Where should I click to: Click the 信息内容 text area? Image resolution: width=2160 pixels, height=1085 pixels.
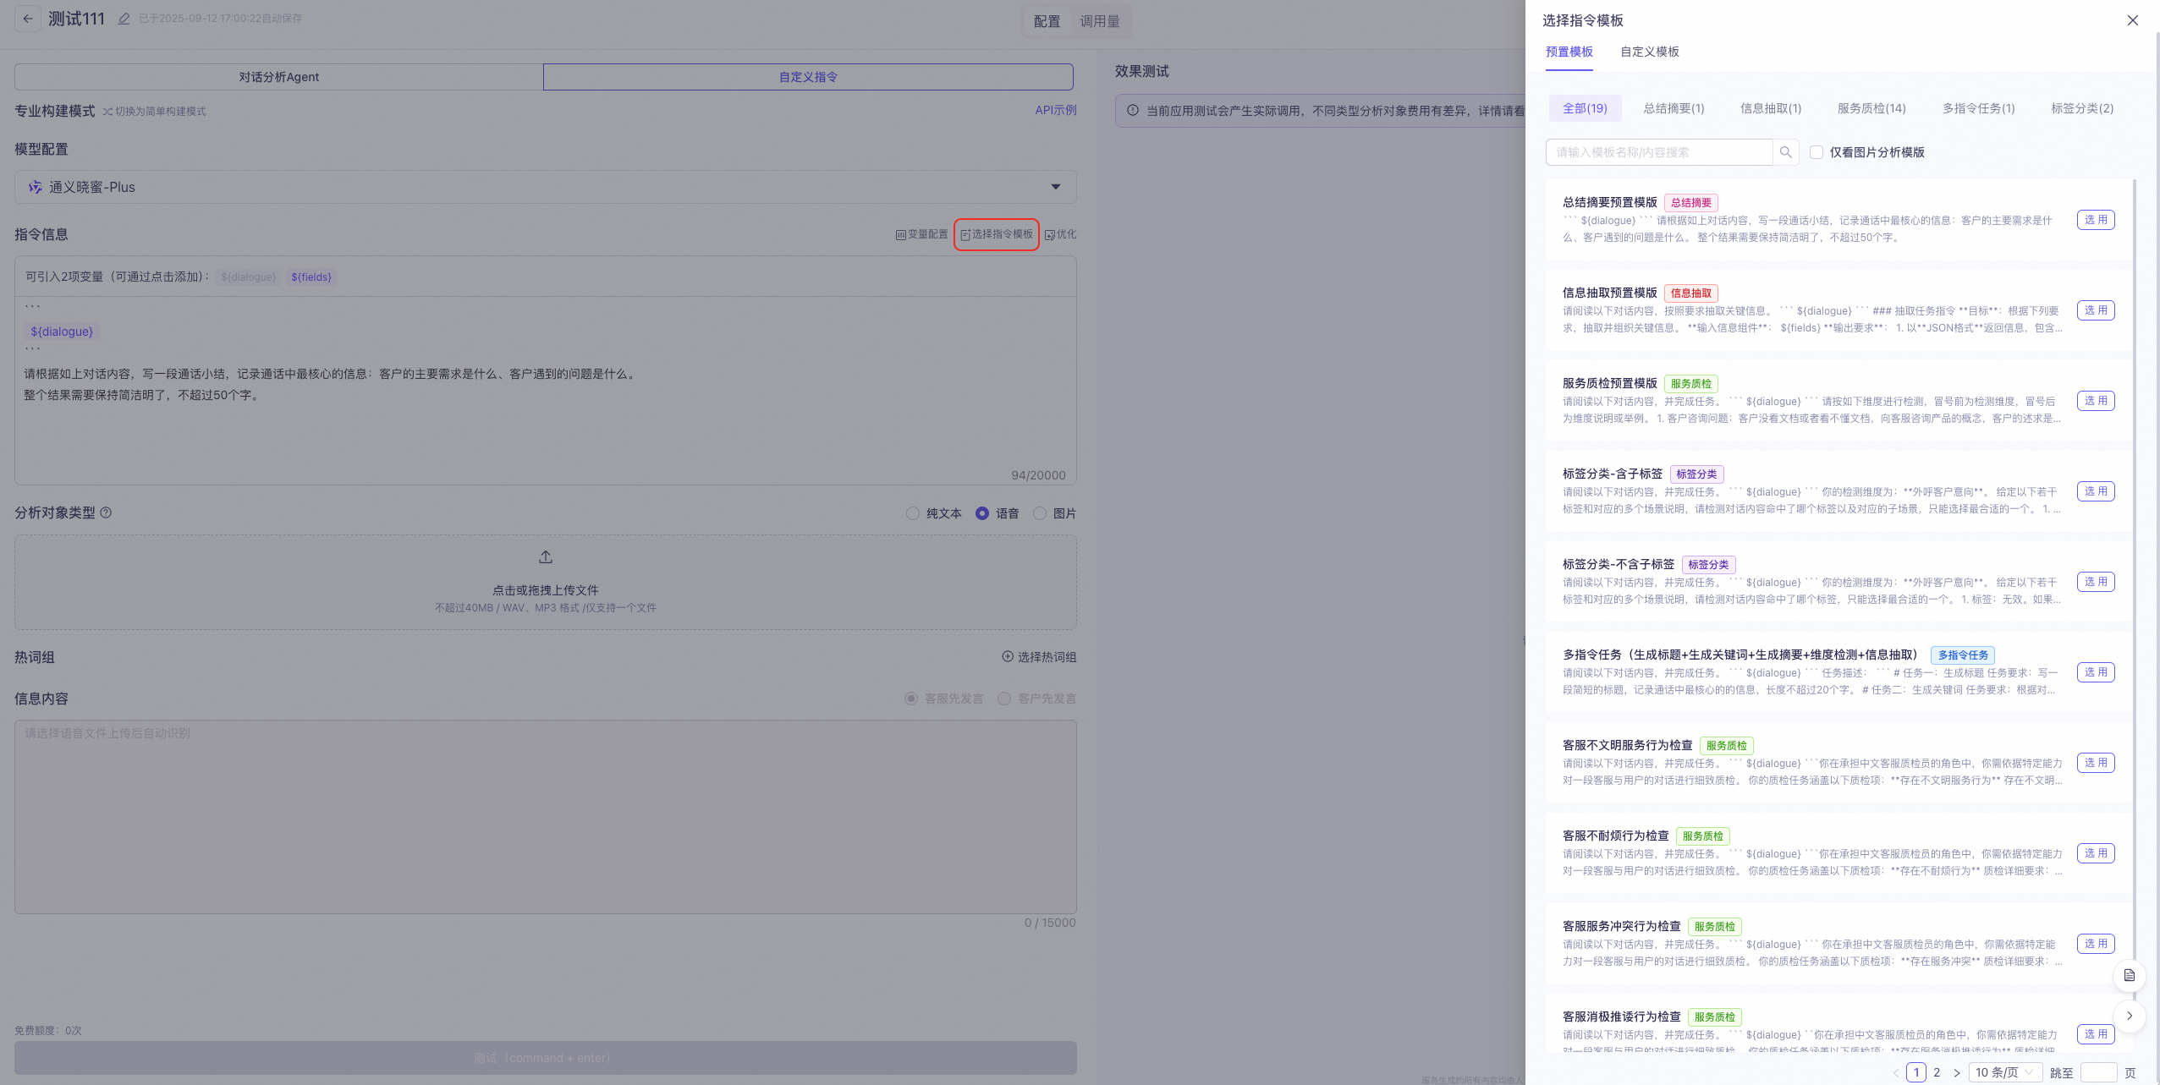546,817
